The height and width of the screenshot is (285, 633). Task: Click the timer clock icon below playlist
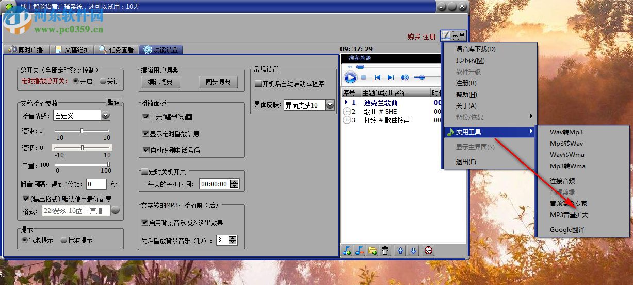(x=428, y=251)
